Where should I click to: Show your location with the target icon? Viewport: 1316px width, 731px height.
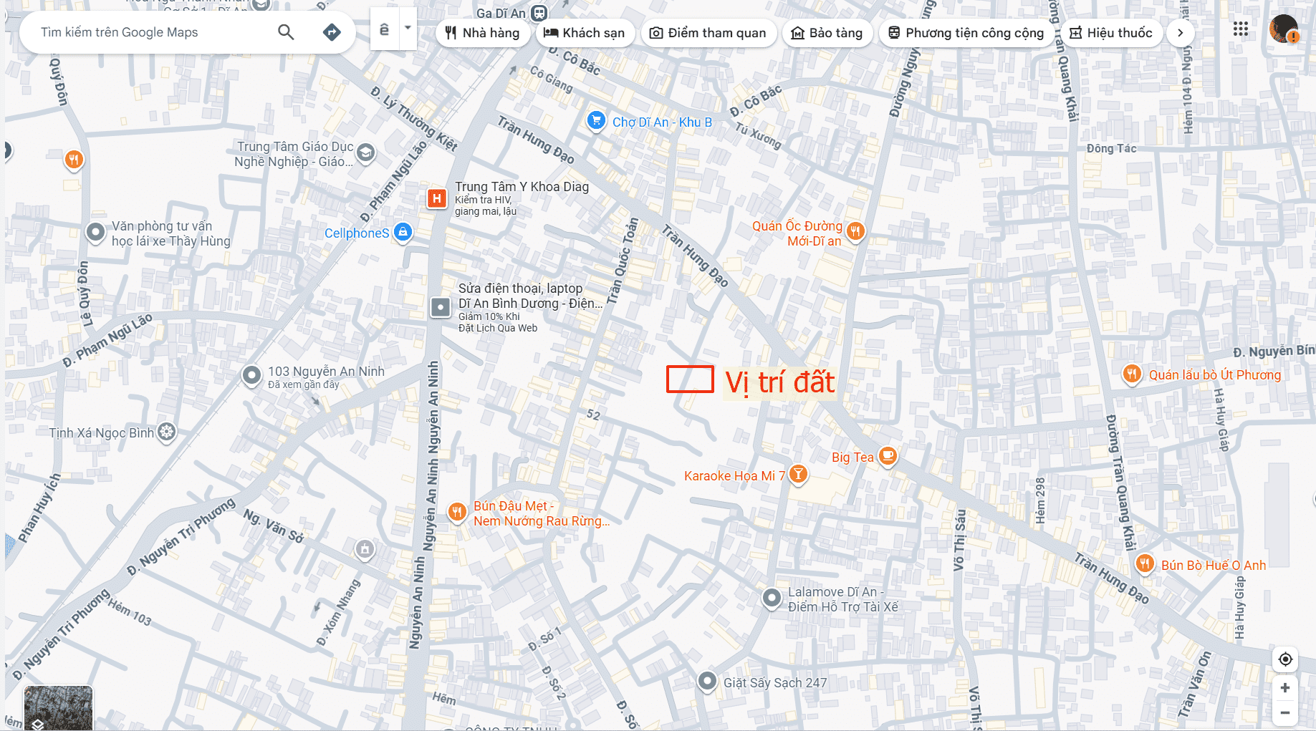1285,659
